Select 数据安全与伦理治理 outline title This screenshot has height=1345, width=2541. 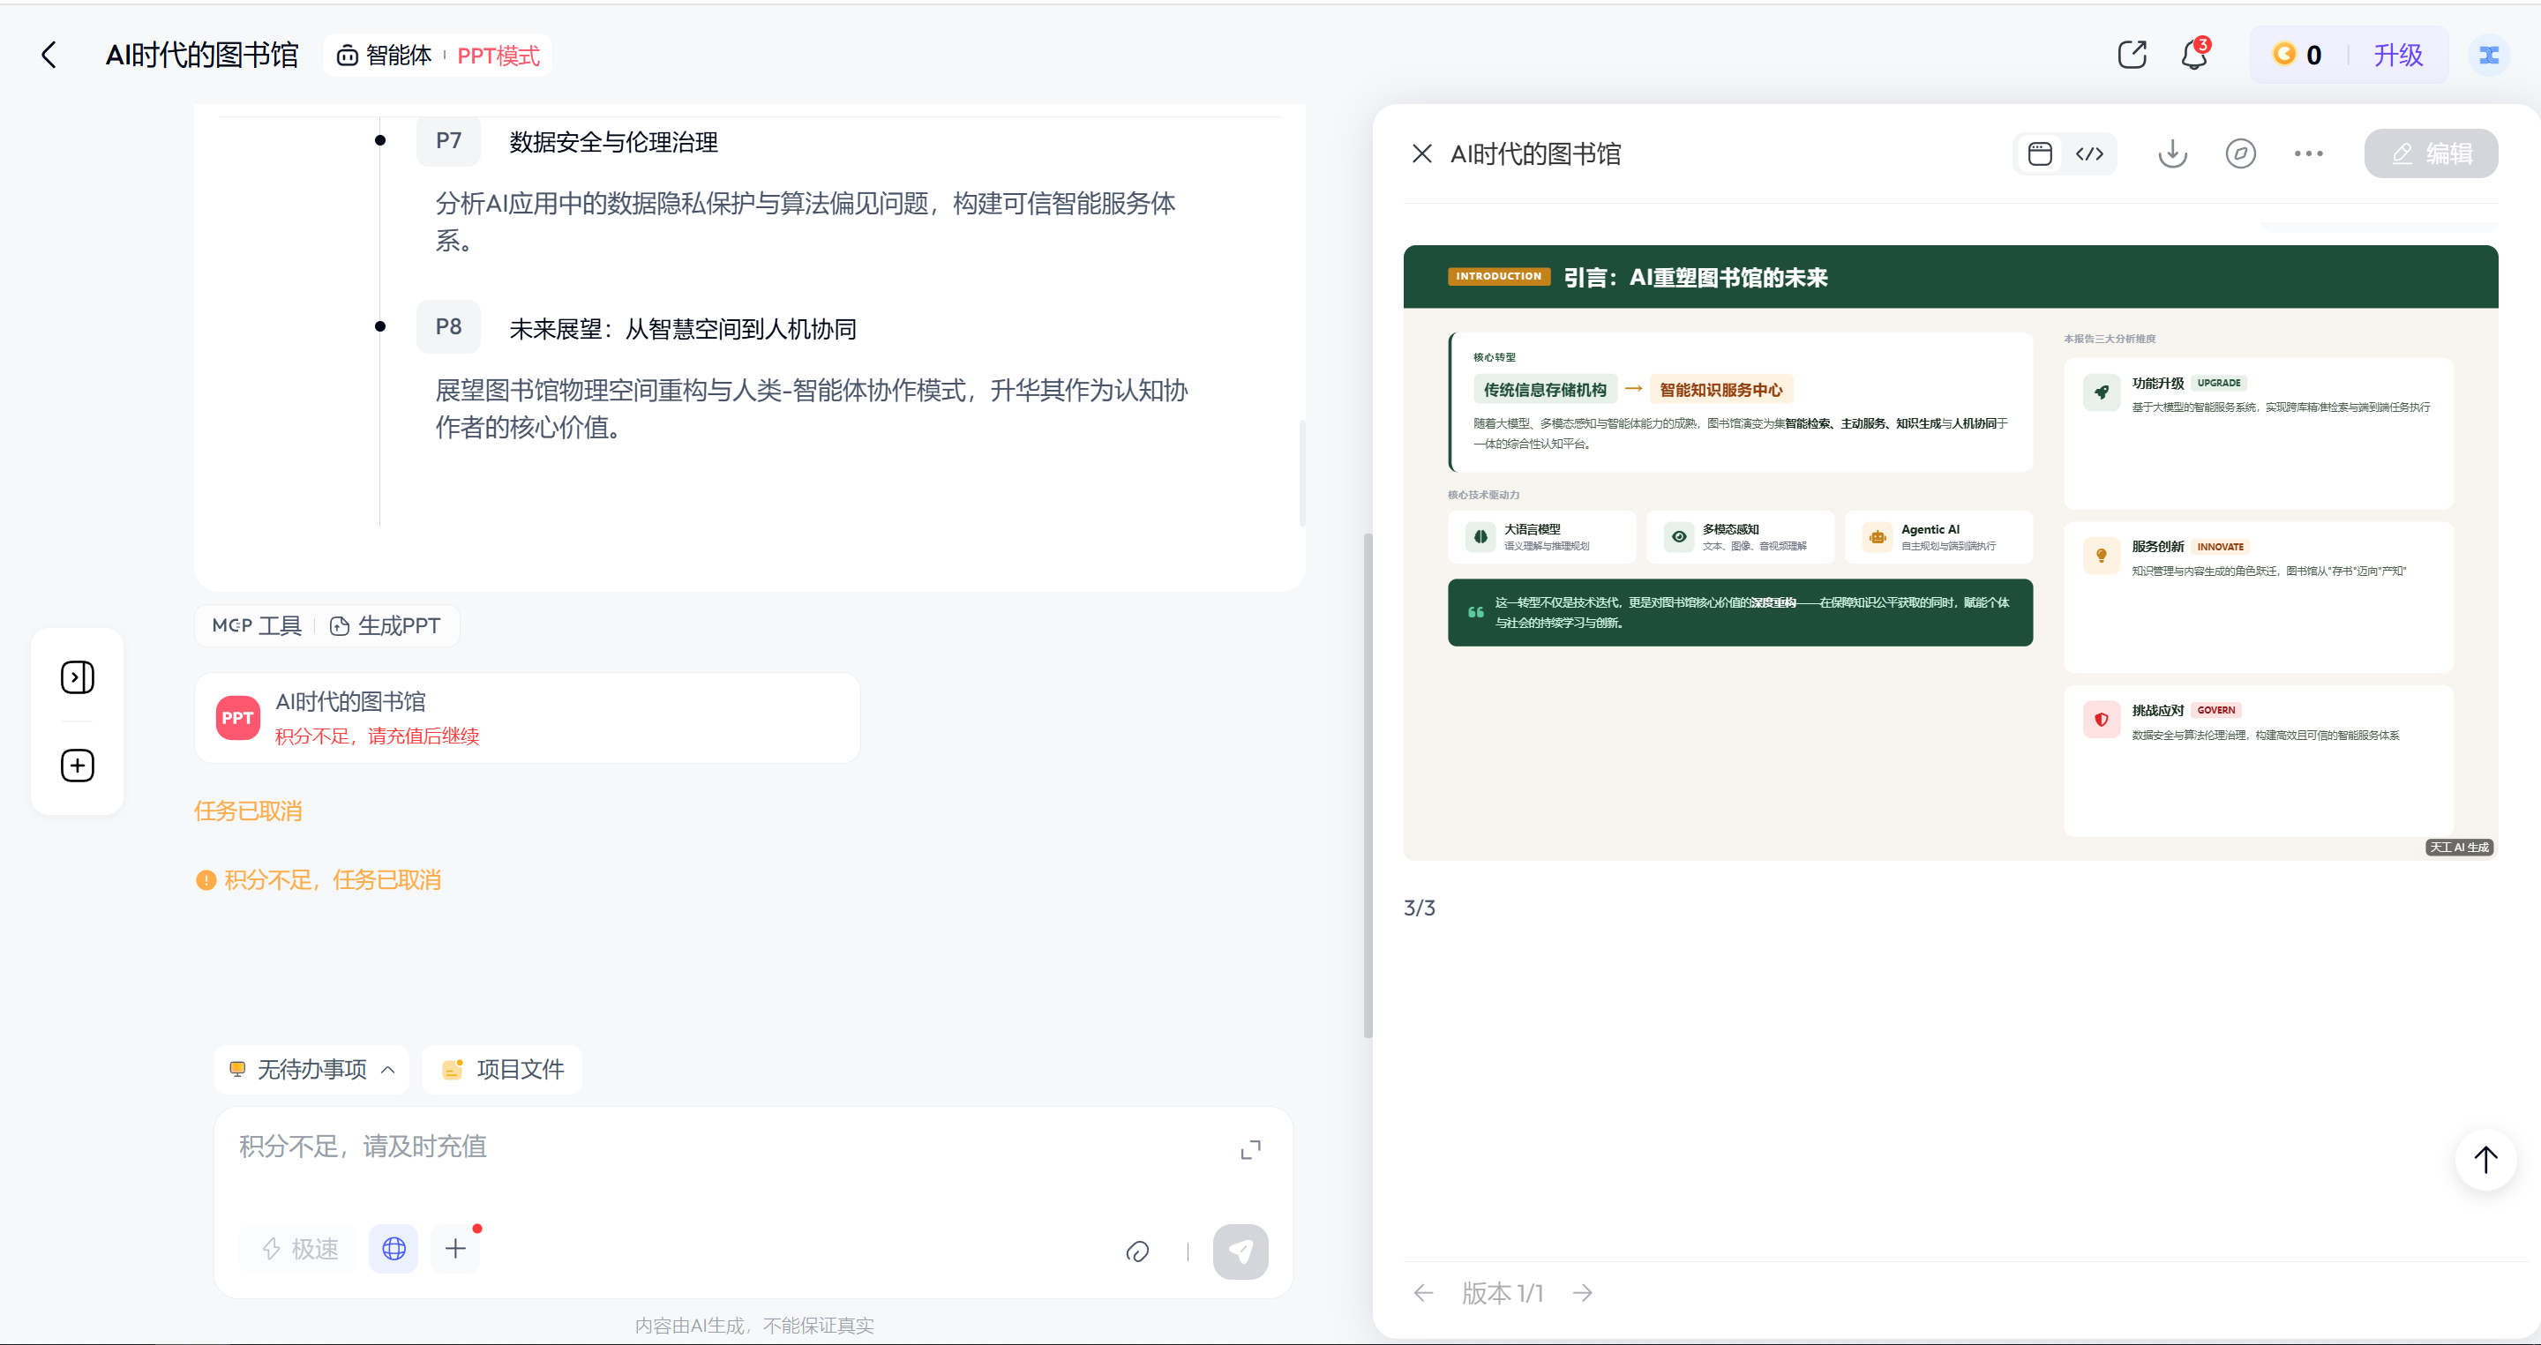coord(613,142)
